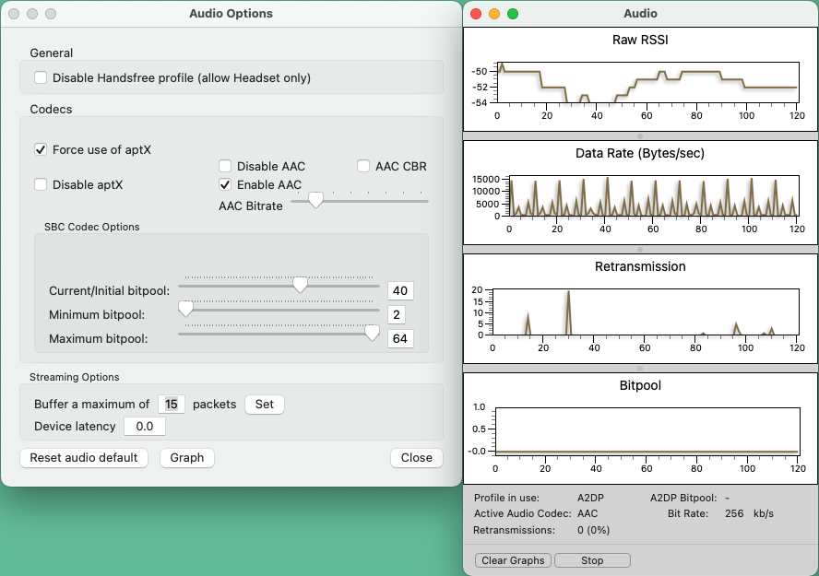
Task: Click the AAC Bitrate slider thumb
Action: pyautogui.click(x=315, y=200)
